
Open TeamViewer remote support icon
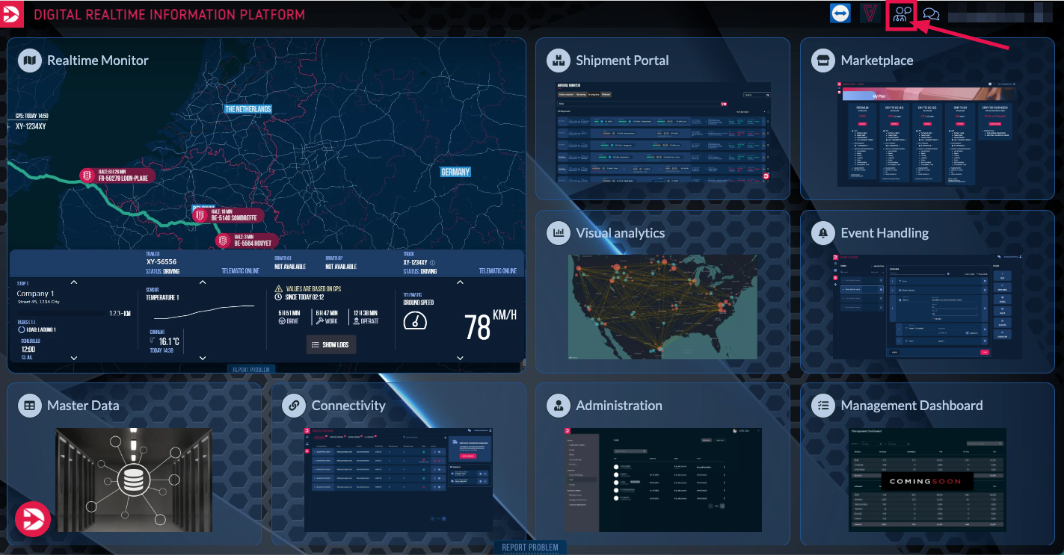pyautogui.click(x=840, y=14)
